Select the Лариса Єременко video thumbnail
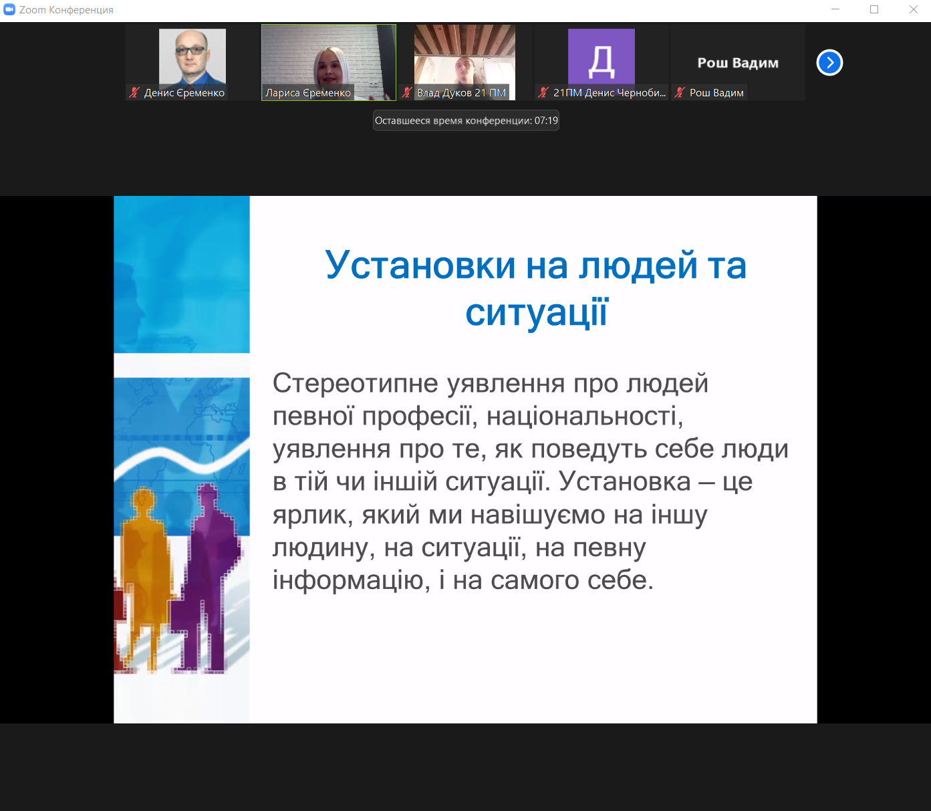931x811 pixels. pyautogui.click(x=327, y=60)
